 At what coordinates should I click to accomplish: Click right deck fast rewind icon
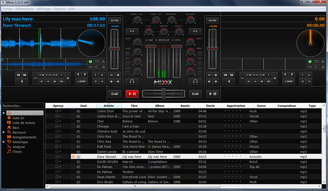point(225,75)
